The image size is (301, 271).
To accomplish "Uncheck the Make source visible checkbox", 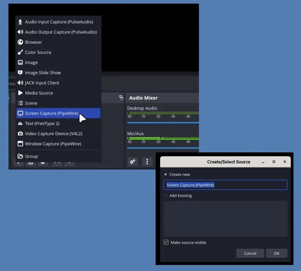I will click(166, 242).
